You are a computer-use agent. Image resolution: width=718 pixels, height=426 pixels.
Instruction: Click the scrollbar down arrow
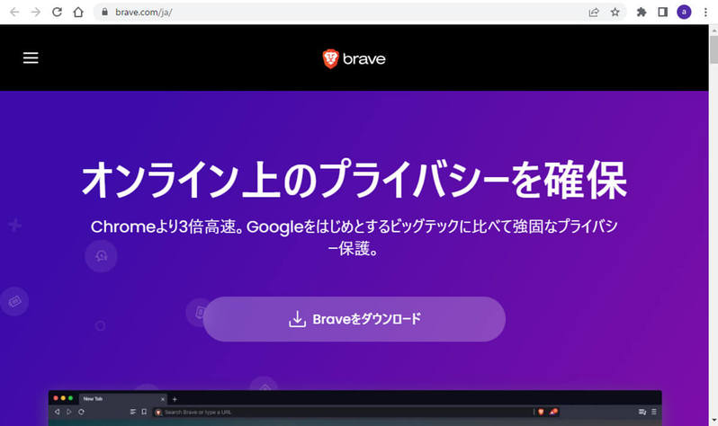pos(714,421)
